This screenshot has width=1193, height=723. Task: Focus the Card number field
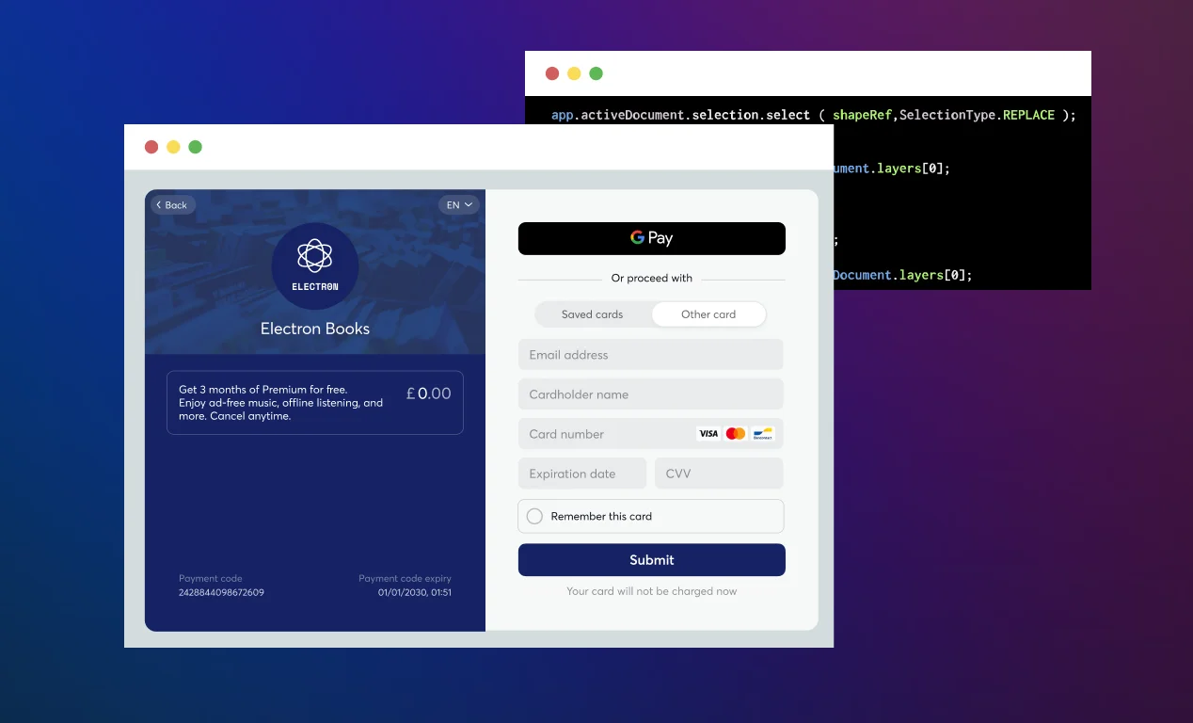pos(651,434)
